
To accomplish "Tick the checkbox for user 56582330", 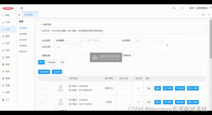I will 42,88.
